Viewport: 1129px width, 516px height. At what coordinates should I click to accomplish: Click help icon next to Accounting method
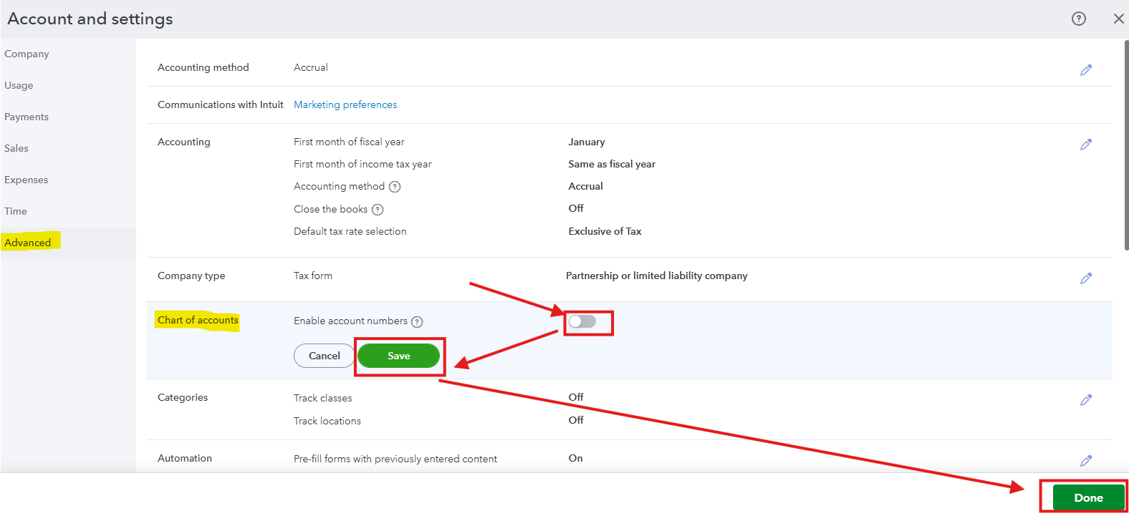[x=395, y=187]
